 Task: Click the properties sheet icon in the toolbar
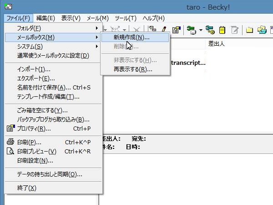point(175,30)
